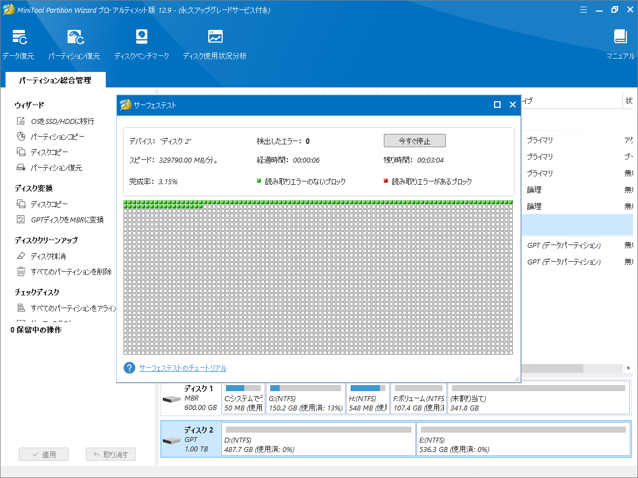Open the hamburger menu in the title bar
The width and height of the screenshot is (638, 478).
(x=584, y=10)
